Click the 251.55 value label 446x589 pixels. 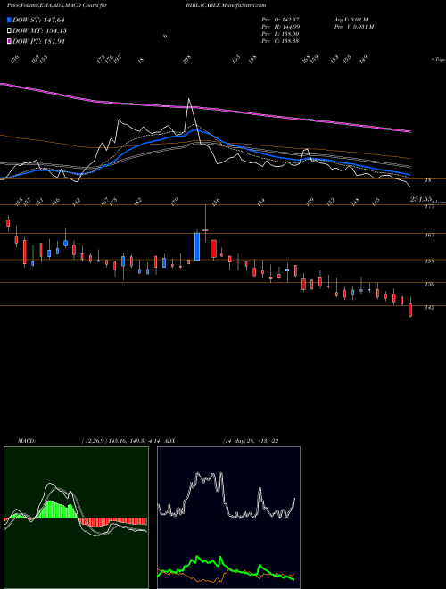(x=421, y=199)
